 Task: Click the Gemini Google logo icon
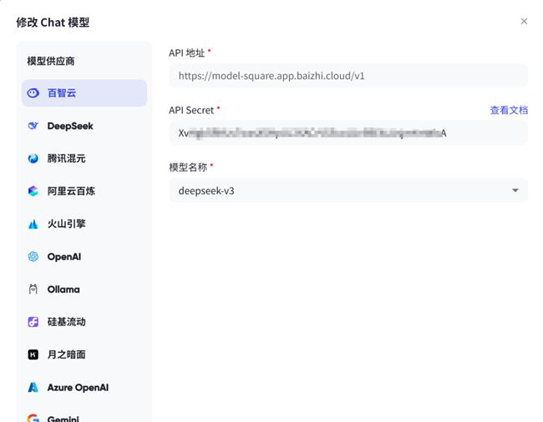33,418
